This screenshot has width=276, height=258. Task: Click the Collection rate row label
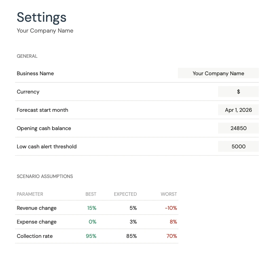point(35,236)
